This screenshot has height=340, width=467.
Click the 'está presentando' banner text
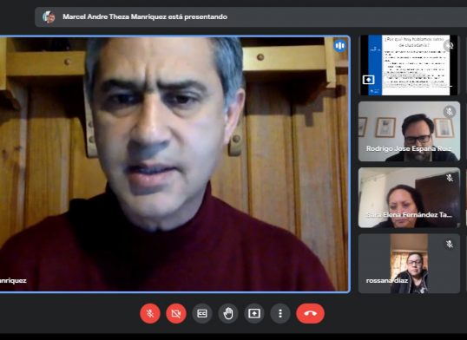point(197,16)
